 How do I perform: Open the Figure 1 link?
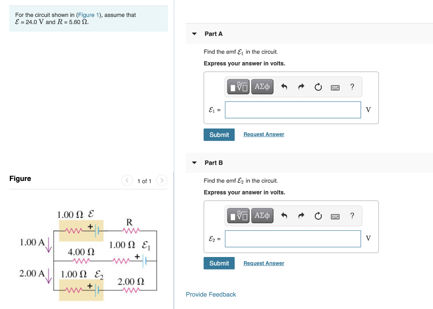point(88,15)
